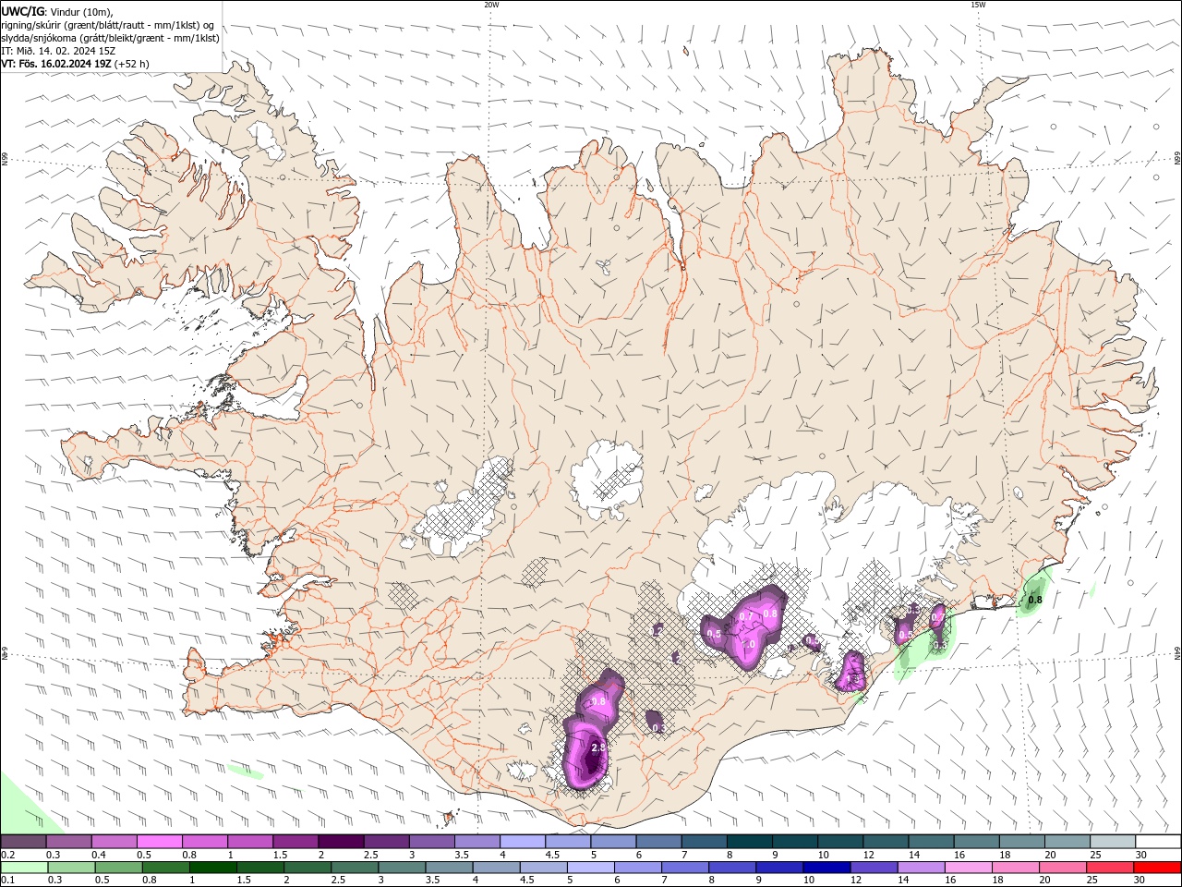1182x887 pixels.
Task: Click the '20W' longitude label at top
Action: pos(491,5)
